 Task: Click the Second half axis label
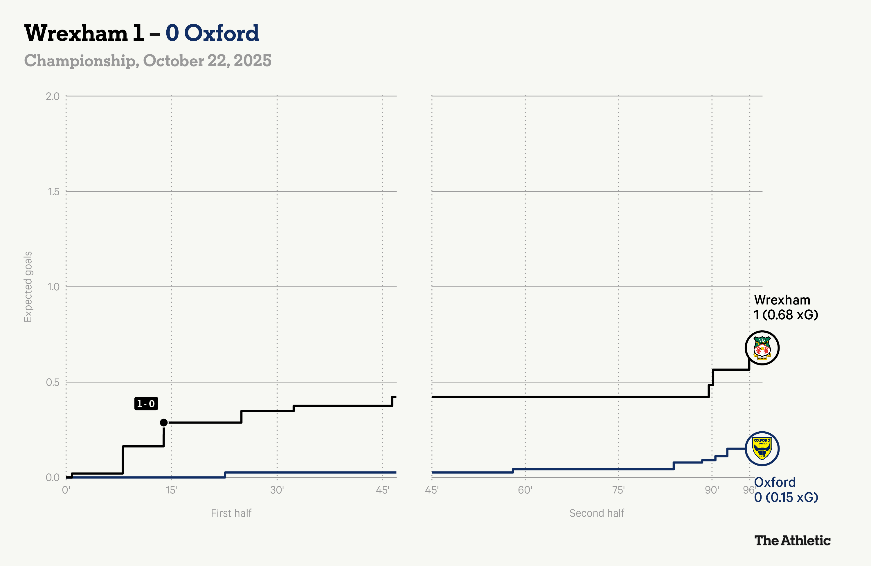597,513
